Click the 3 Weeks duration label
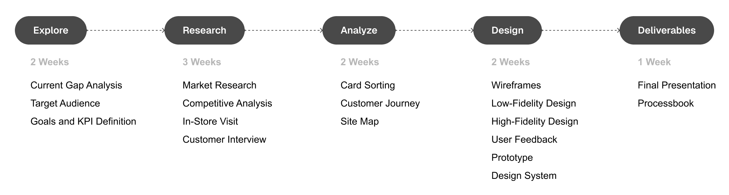 point(202,62)
